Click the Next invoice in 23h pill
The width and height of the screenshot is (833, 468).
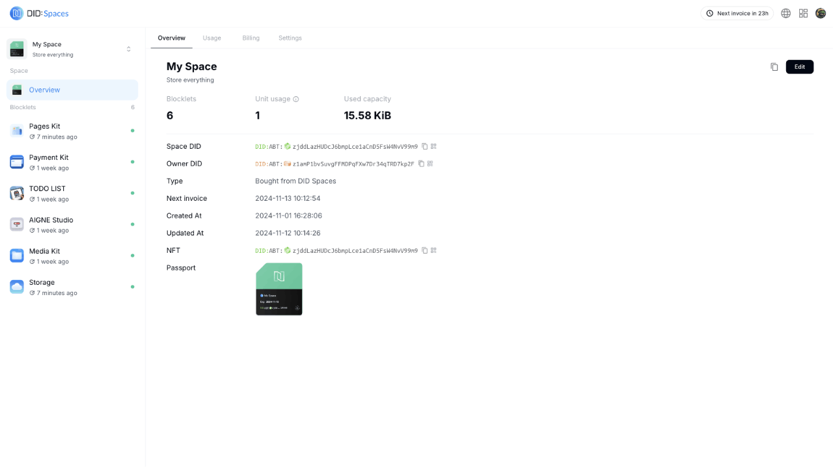pos(737,13)
